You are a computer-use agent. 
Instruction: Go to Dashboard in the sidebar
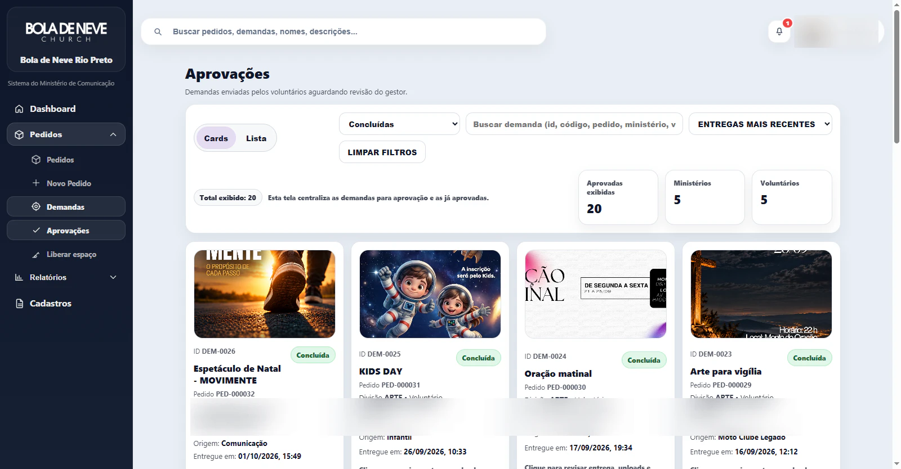tap(66, 109)
